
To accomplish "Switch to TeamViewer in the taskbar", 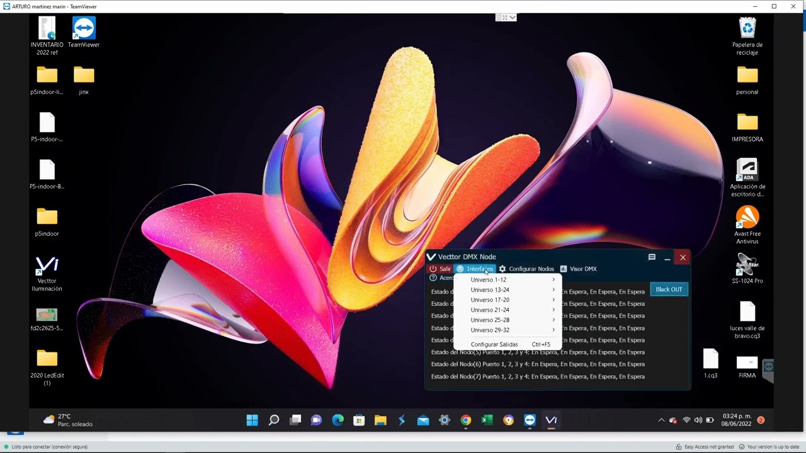I will tap(530, 420).
